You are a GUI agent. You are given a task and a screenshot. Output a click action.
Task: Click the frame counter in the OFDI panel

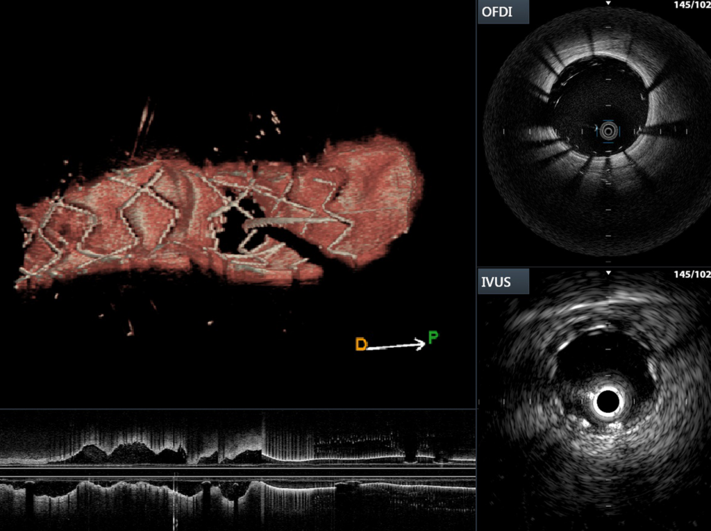pyautogui.click(x=692, y=5)
